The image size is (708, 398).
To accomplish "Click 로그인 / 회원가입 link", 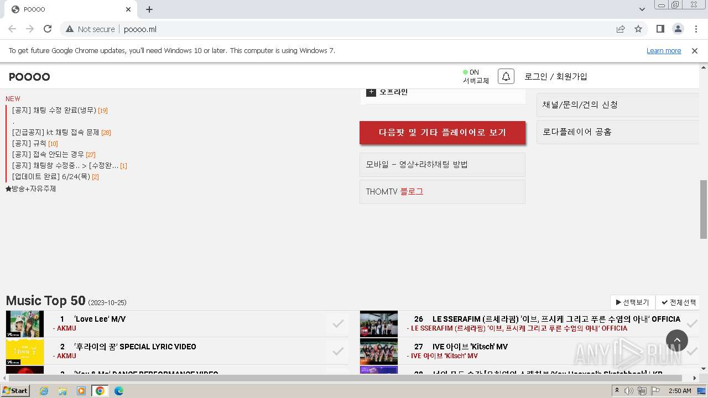I will click(x=556, y=77).
